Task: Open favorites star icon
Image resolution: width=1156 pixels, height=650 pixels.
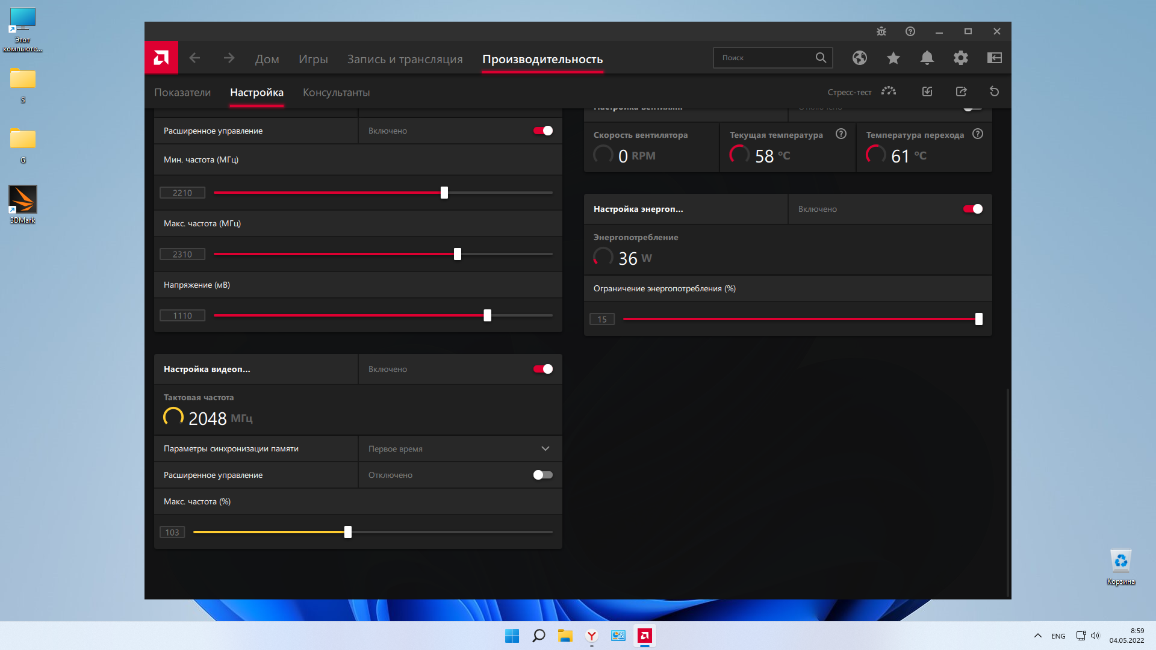Action: point(893,58)
